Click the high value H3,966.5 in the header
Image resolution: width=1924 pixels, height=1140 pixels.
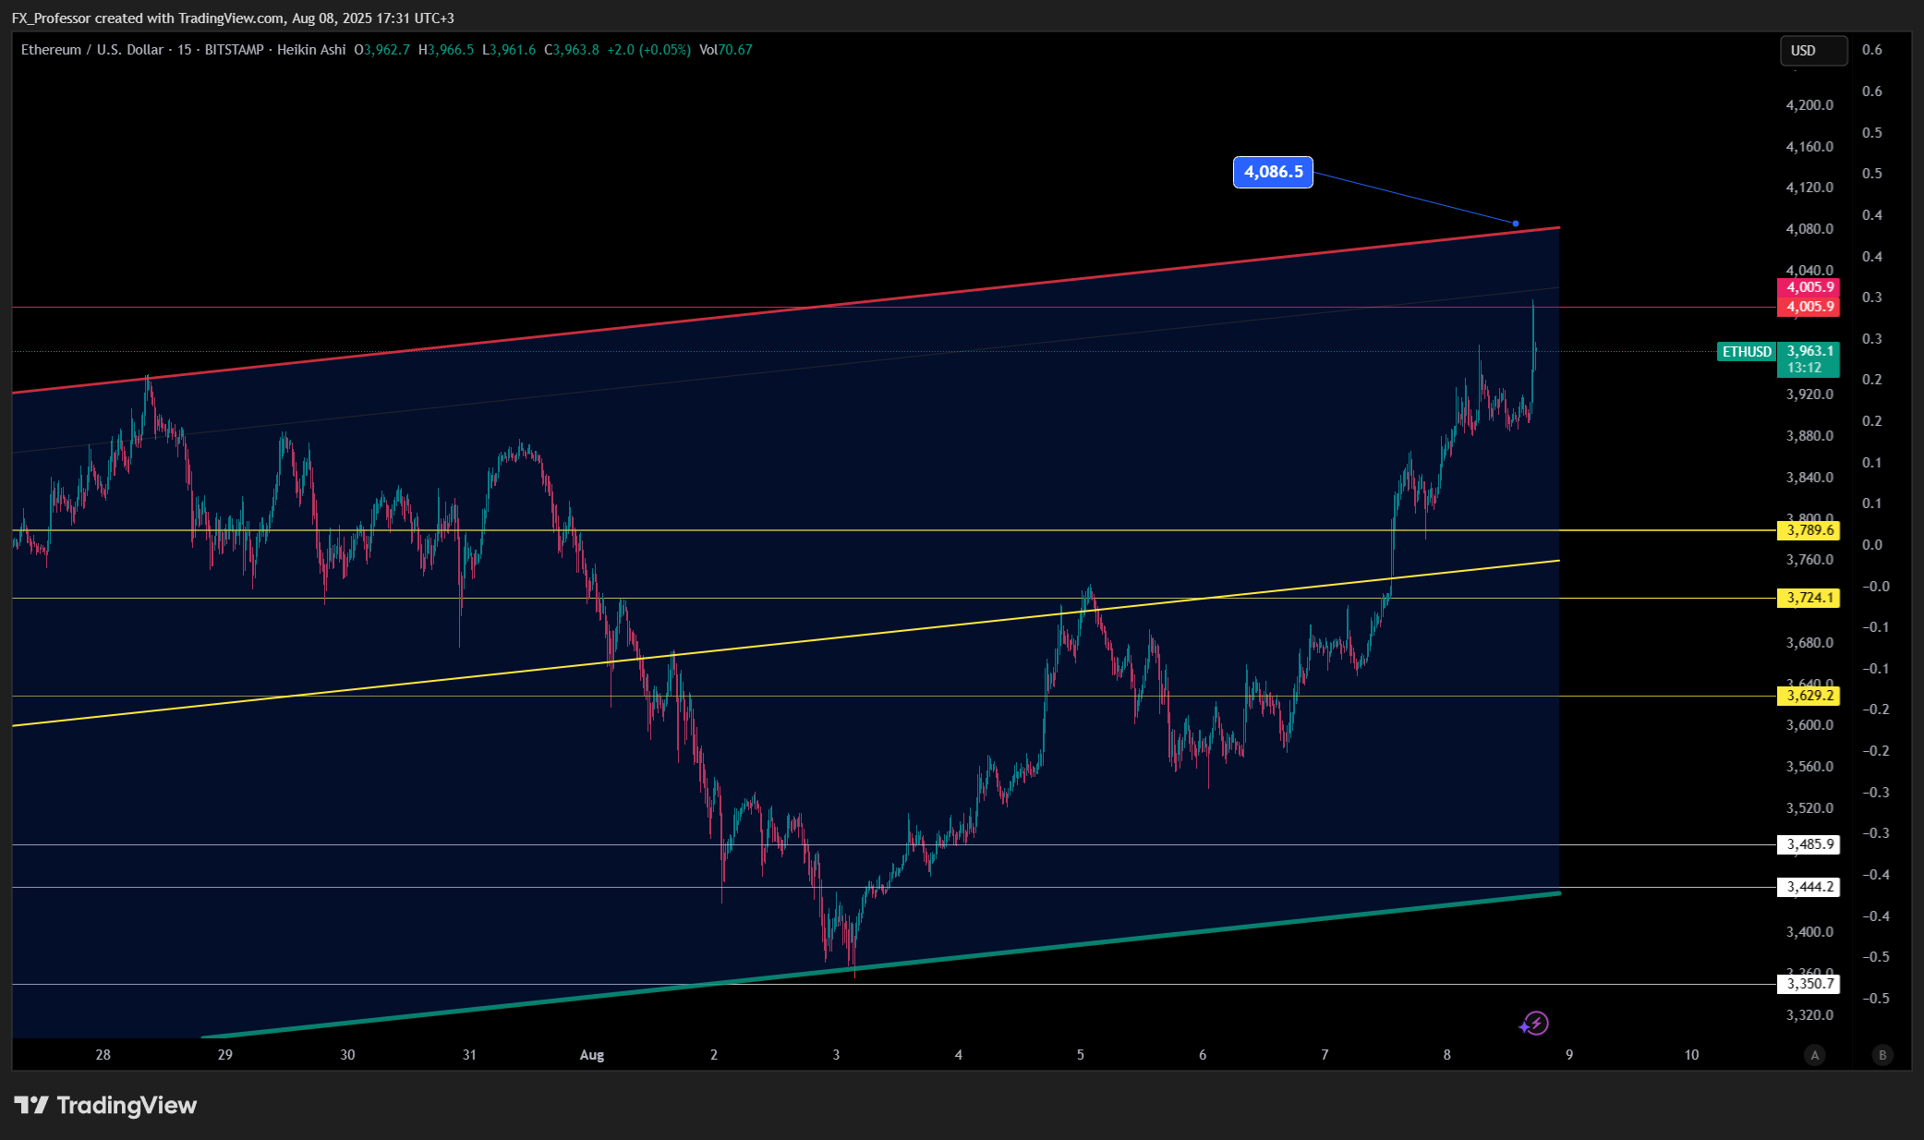tap(446, 50)
